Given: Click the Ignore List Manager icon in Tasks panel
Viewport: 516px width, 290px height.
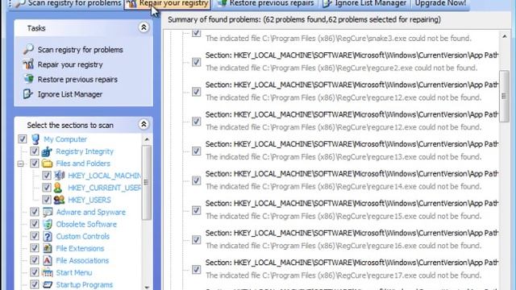Looking at the screenshot, I should click(x=27, y=94).
